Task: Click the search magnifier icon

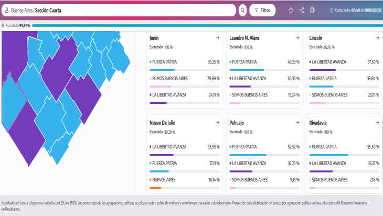Action: (x=242, y=10)
